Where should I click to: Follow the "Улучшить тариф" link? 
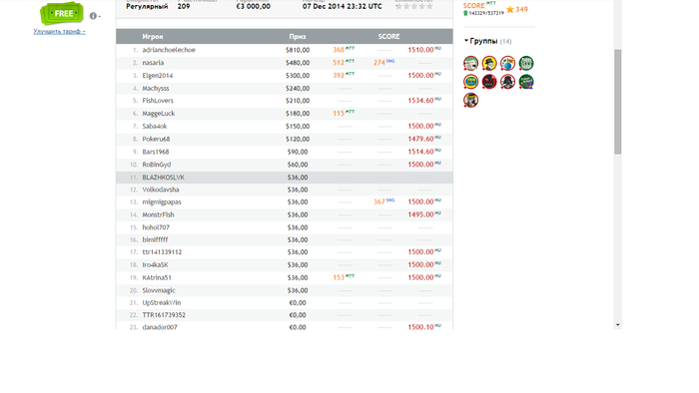pyautogui.click(x=59, y=31)
